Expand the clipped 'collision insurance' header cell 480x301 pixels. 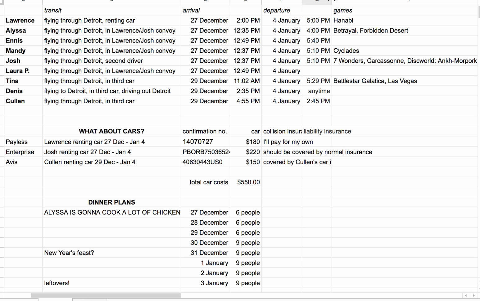tap(281, 131)
